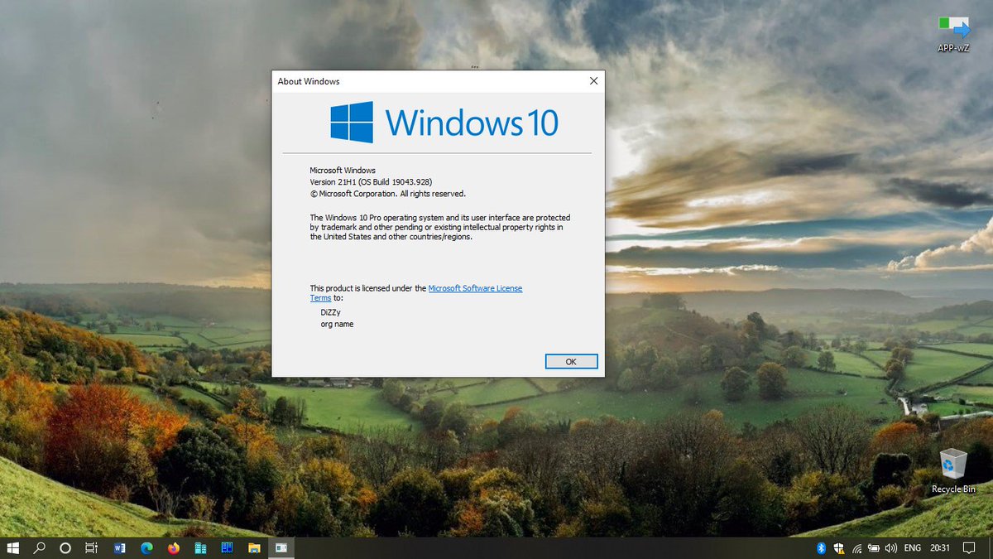Open the teal buildings app on taskbar

point(200,547)
